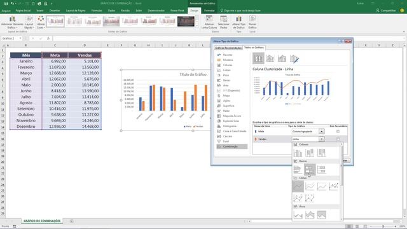Image resolution: width=407 pixels, height=229 pixels.
Task: Click scrollbar of chart type dropdown list
Action: click(341, 165)
